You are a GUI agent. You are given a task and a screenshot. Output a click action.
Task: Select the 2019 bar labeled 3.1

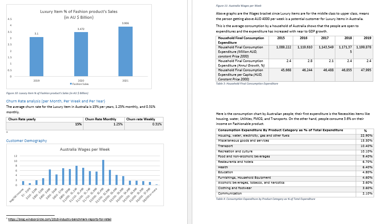coord(36,57)
